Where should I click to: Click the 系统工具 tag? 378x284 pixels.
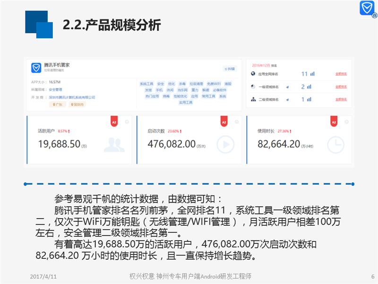click(x=146, y=84)
